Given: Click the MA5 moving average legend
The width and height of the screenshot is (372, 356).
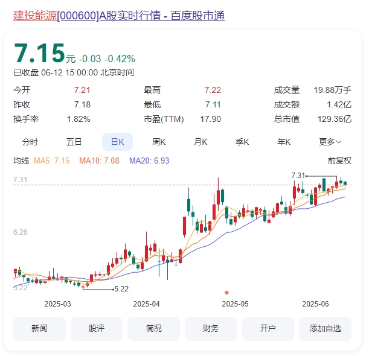Looking at the screenshot, I should tap(51, 161).
